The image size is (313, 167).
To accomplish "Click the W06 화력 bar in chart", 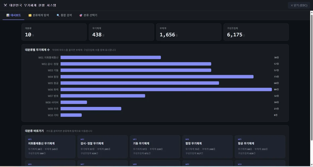I will [x=166, y=89].
